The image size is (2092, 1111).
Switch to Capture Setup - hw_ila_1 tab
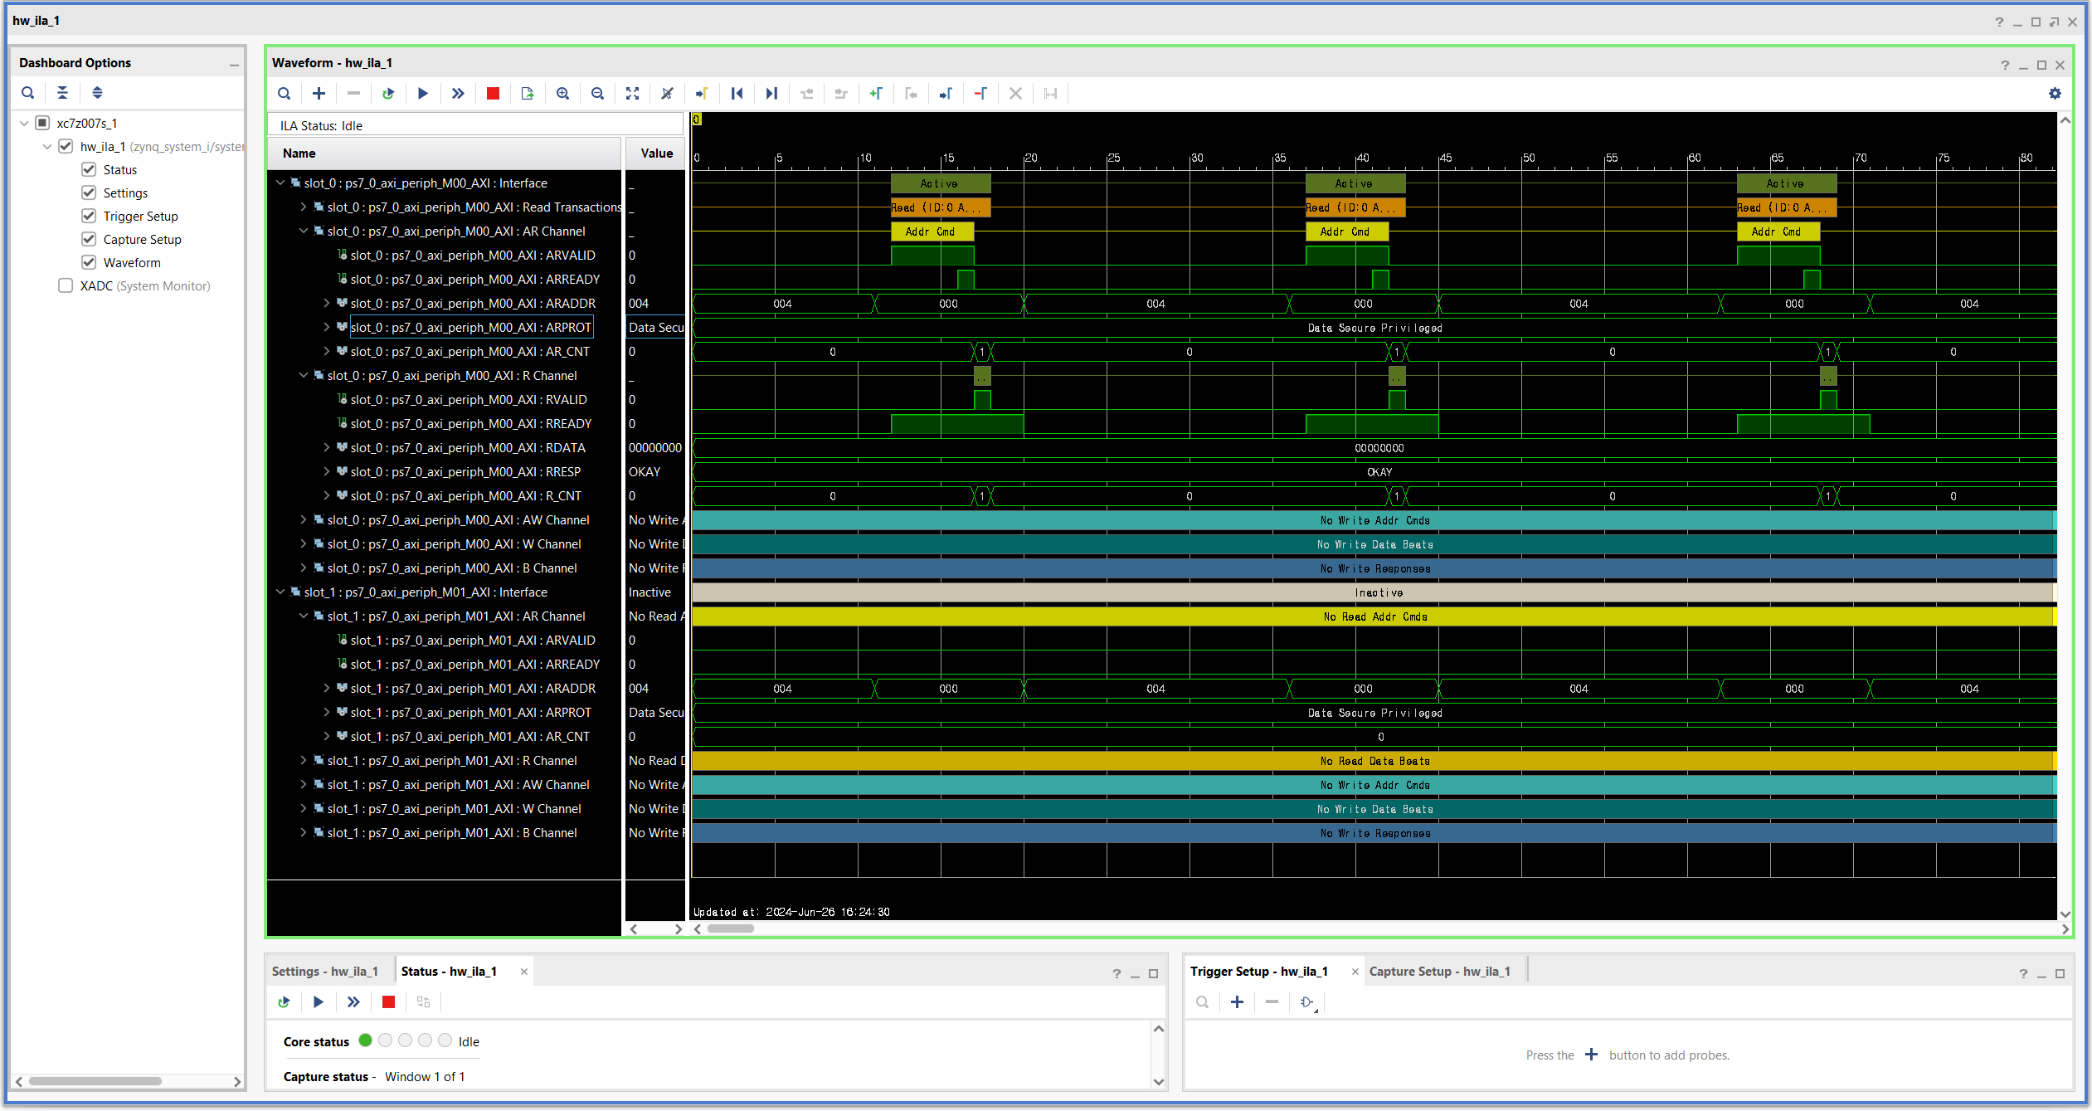point(1439,972)
